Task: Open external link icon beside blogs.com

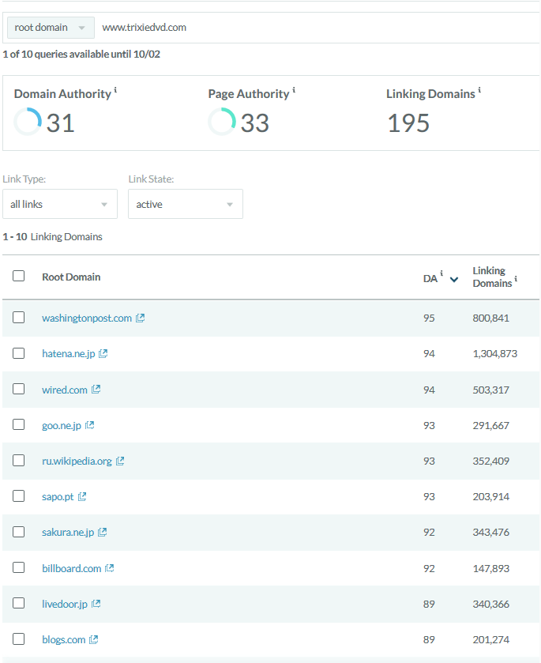Action: click(x=94, y=639)
